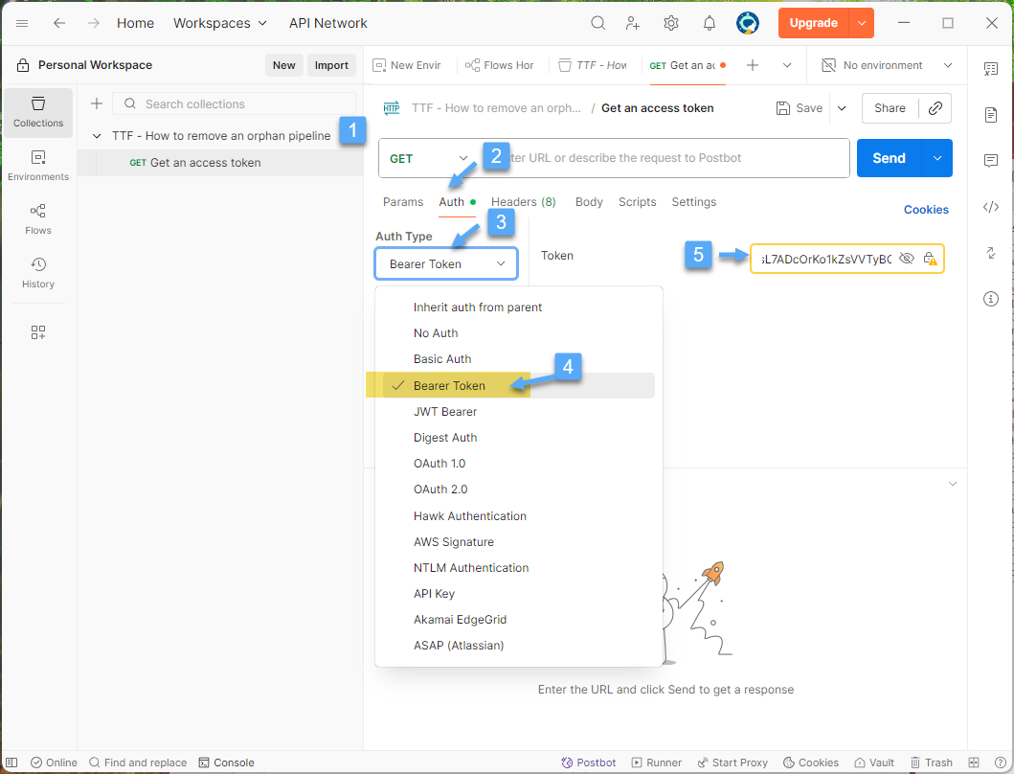Open the info icon in right sidebar
The width and height of the screenshot is (1014, 774).
tap(991, 299)
